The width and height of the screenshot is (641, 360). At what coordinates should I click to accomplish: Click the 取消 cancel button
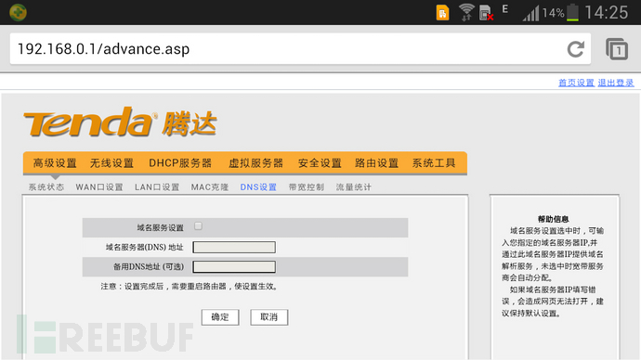pyautogui.click(x=269, y=317)
